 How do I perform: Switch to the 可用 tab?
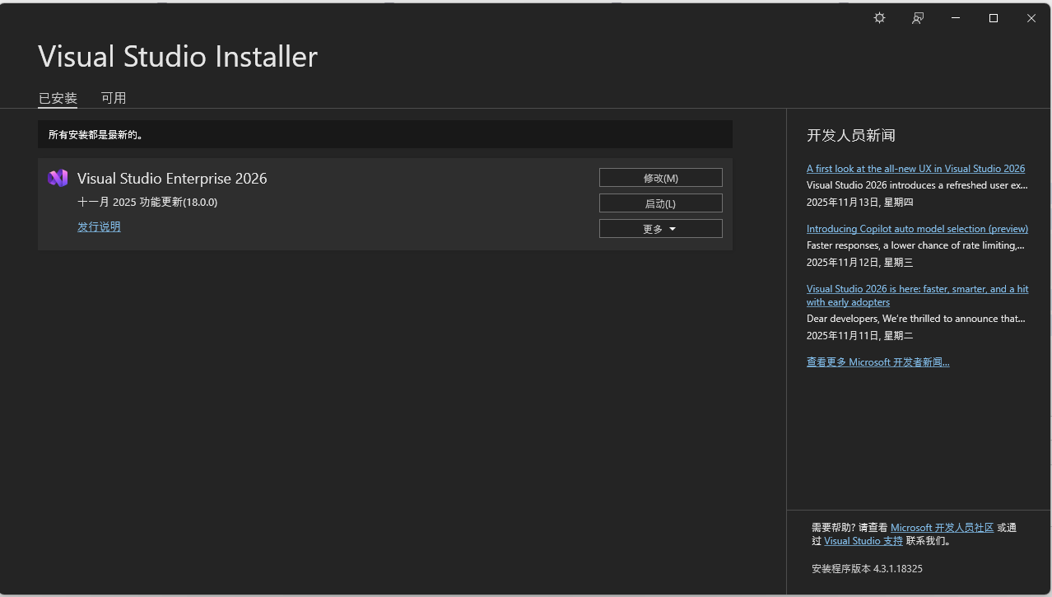(x=114, y=98)
